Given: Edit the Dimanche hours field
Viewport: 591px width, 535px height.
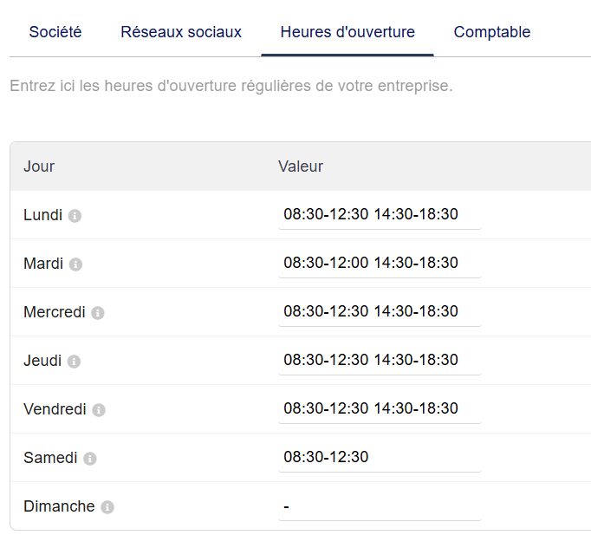Looking at the screenshot, I should point(380,506).
